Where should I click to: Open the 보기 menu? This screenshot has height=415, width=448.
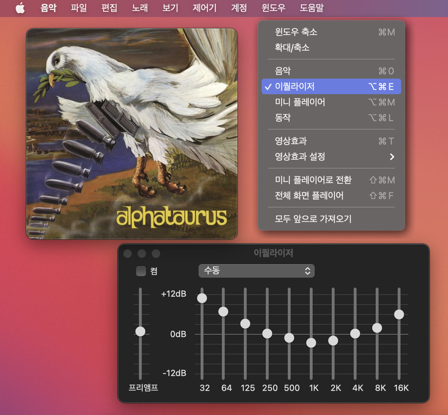point(170,8)
